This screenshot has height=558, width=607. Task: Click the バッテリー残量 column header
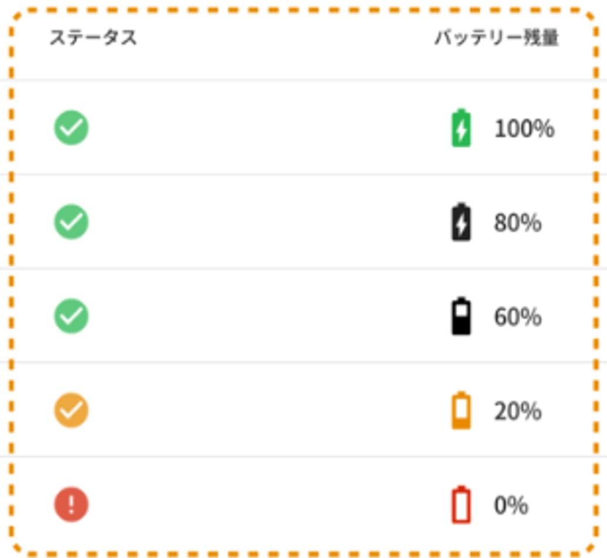click(497, 38)
